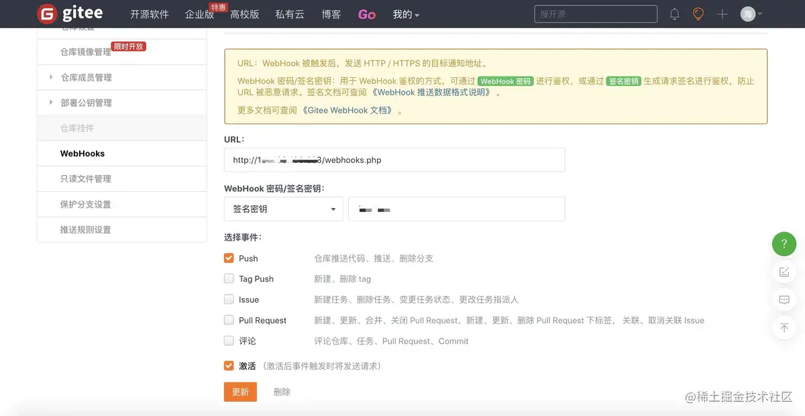Check the Issue event checkbox
Viewport: 805px width, 416px height.
click(x=229, y=299)
